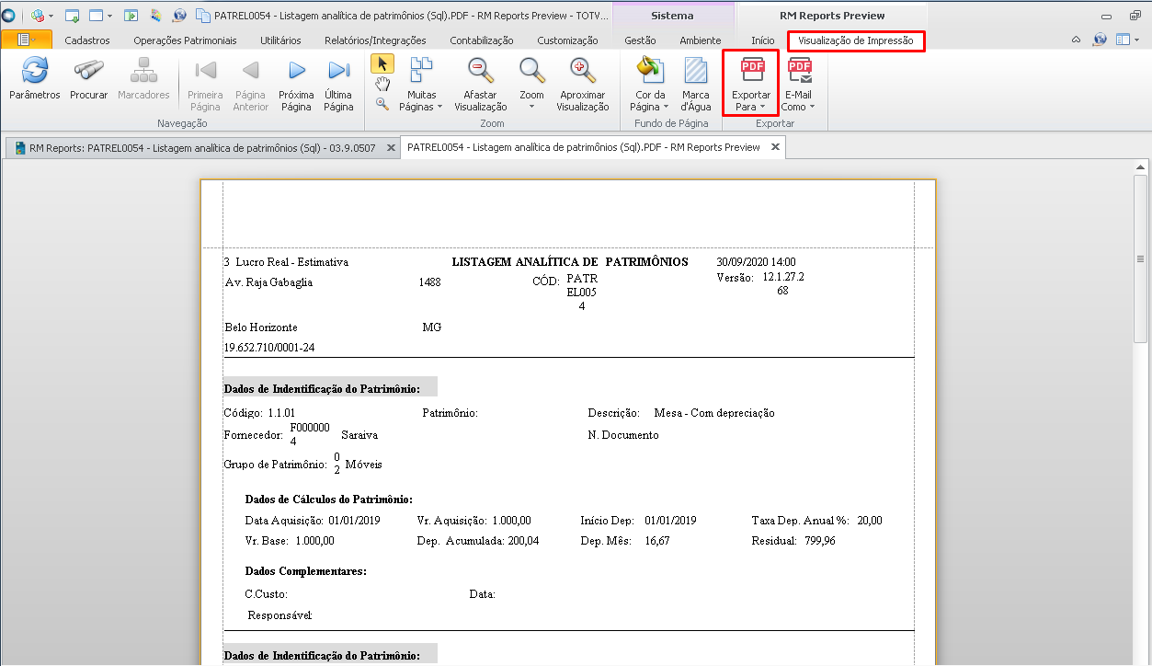
Task: Click the supplier name Saraiva
Action: point(359,435)
